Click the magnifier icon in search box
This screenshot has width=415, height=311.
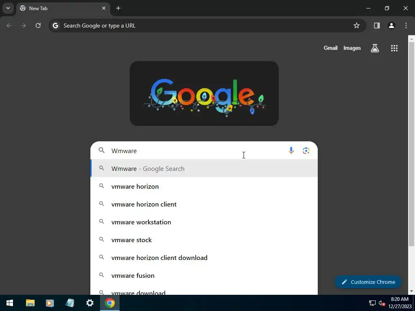click(x=101, y=150)
